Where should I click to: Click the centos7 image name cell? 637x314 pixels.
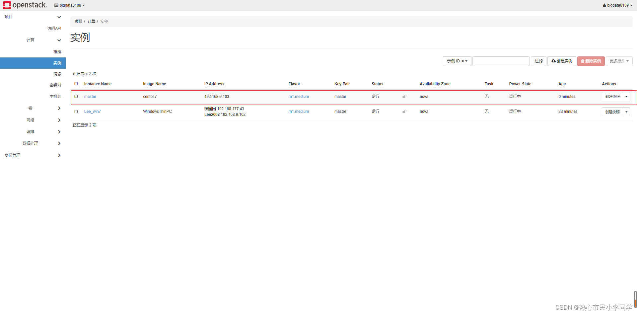point(150,97)
